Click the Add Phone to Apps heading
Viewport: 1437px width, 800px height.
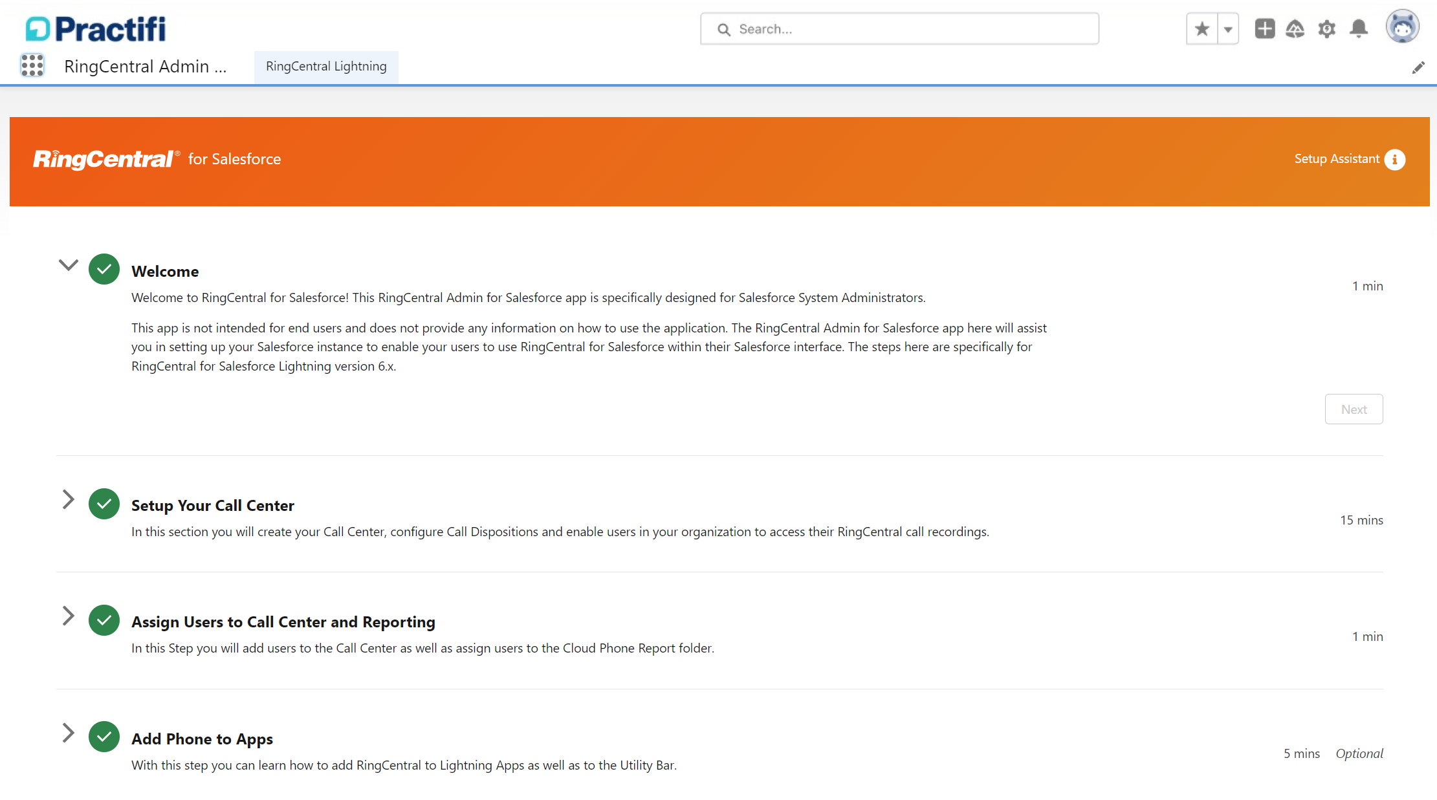pyautogui.click(x=202, y=739)
